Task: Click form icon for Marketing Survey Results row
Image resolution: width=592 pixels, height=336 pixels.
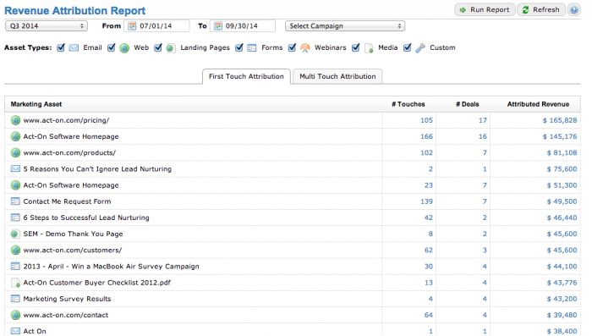Action: pos(15,299)
